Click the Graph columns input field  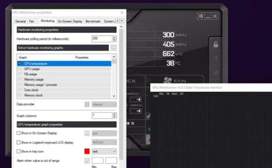coord(102,115)
